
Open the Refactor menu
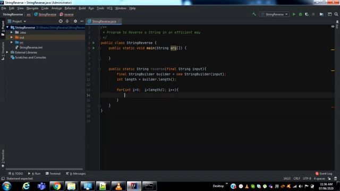coord(70,8)
